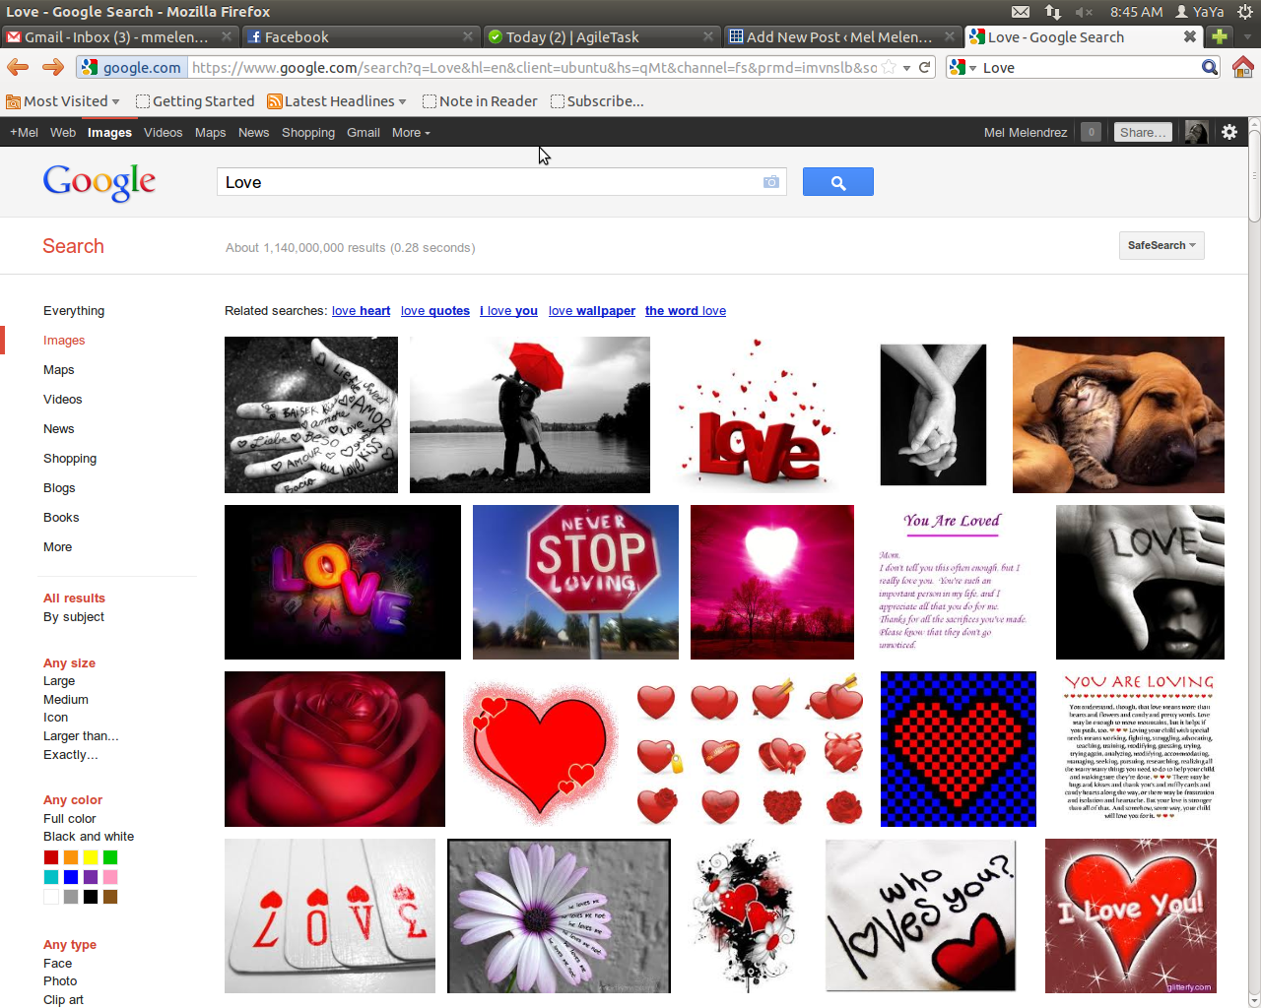
Task: Click the notifications count box
Action: click(1091, 132)
